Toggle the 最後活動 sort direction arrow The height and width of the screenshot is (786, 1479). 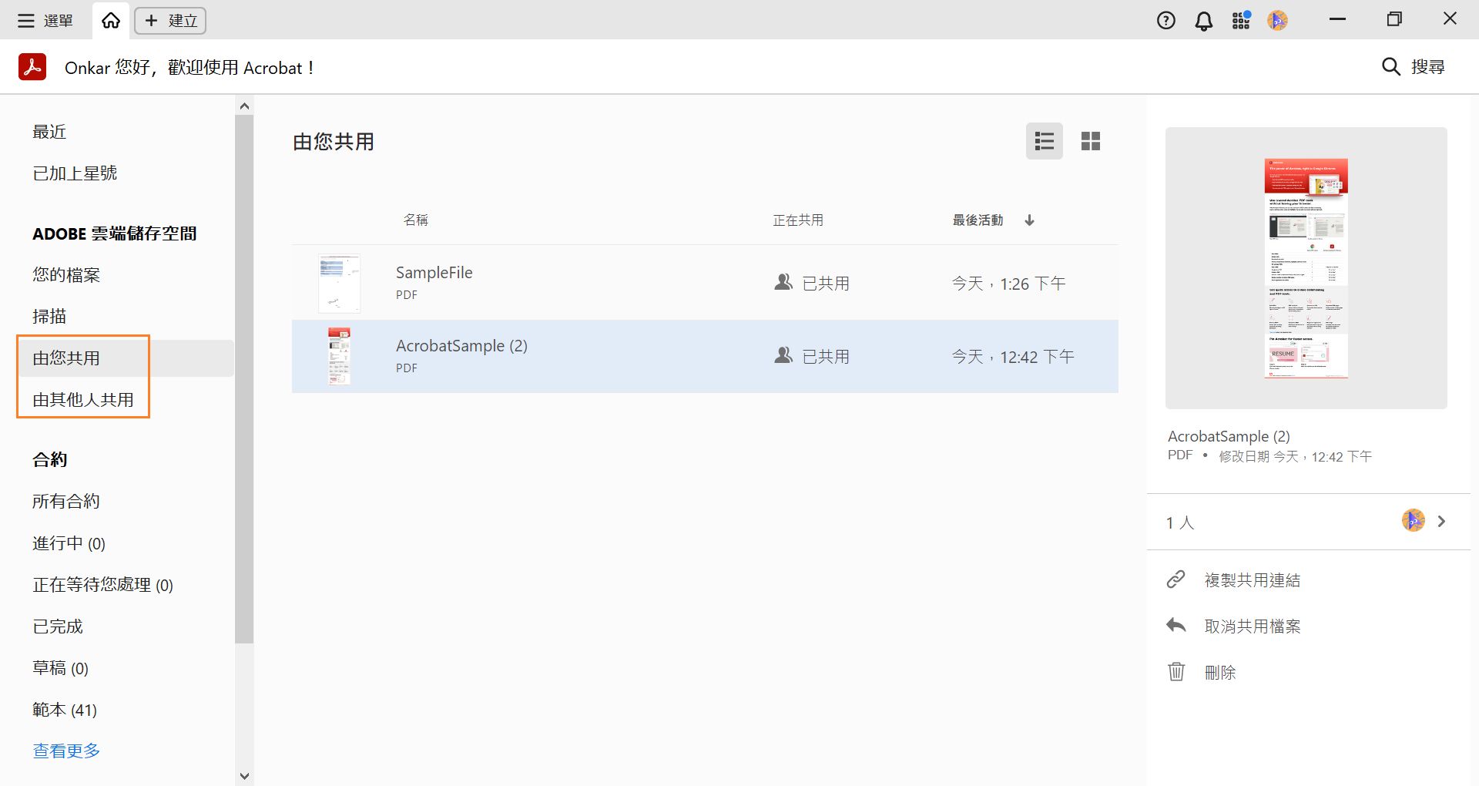point(1030,220)
